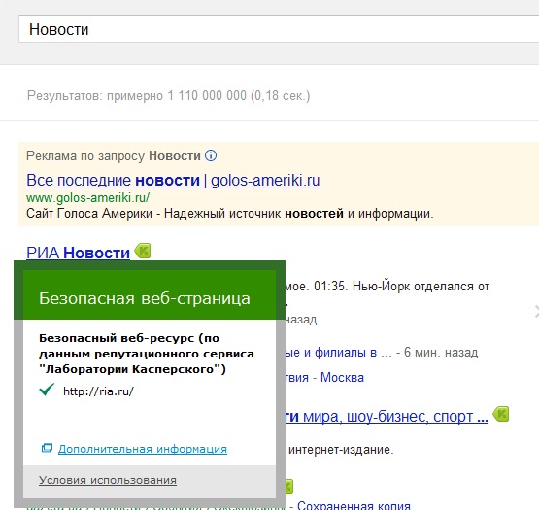Click the green URL www.golos-ameriki.ru/
The height and width of the screenshot is (510, 539).
pos(88,198)
